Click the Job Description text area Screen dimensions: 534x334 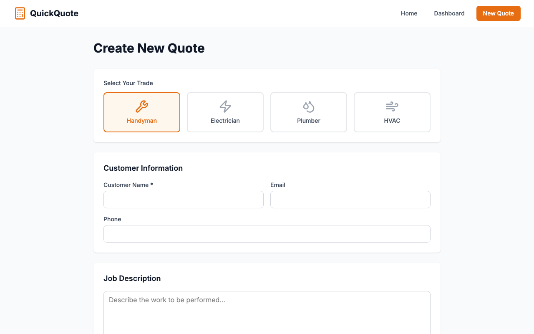(x=267, y=312)
